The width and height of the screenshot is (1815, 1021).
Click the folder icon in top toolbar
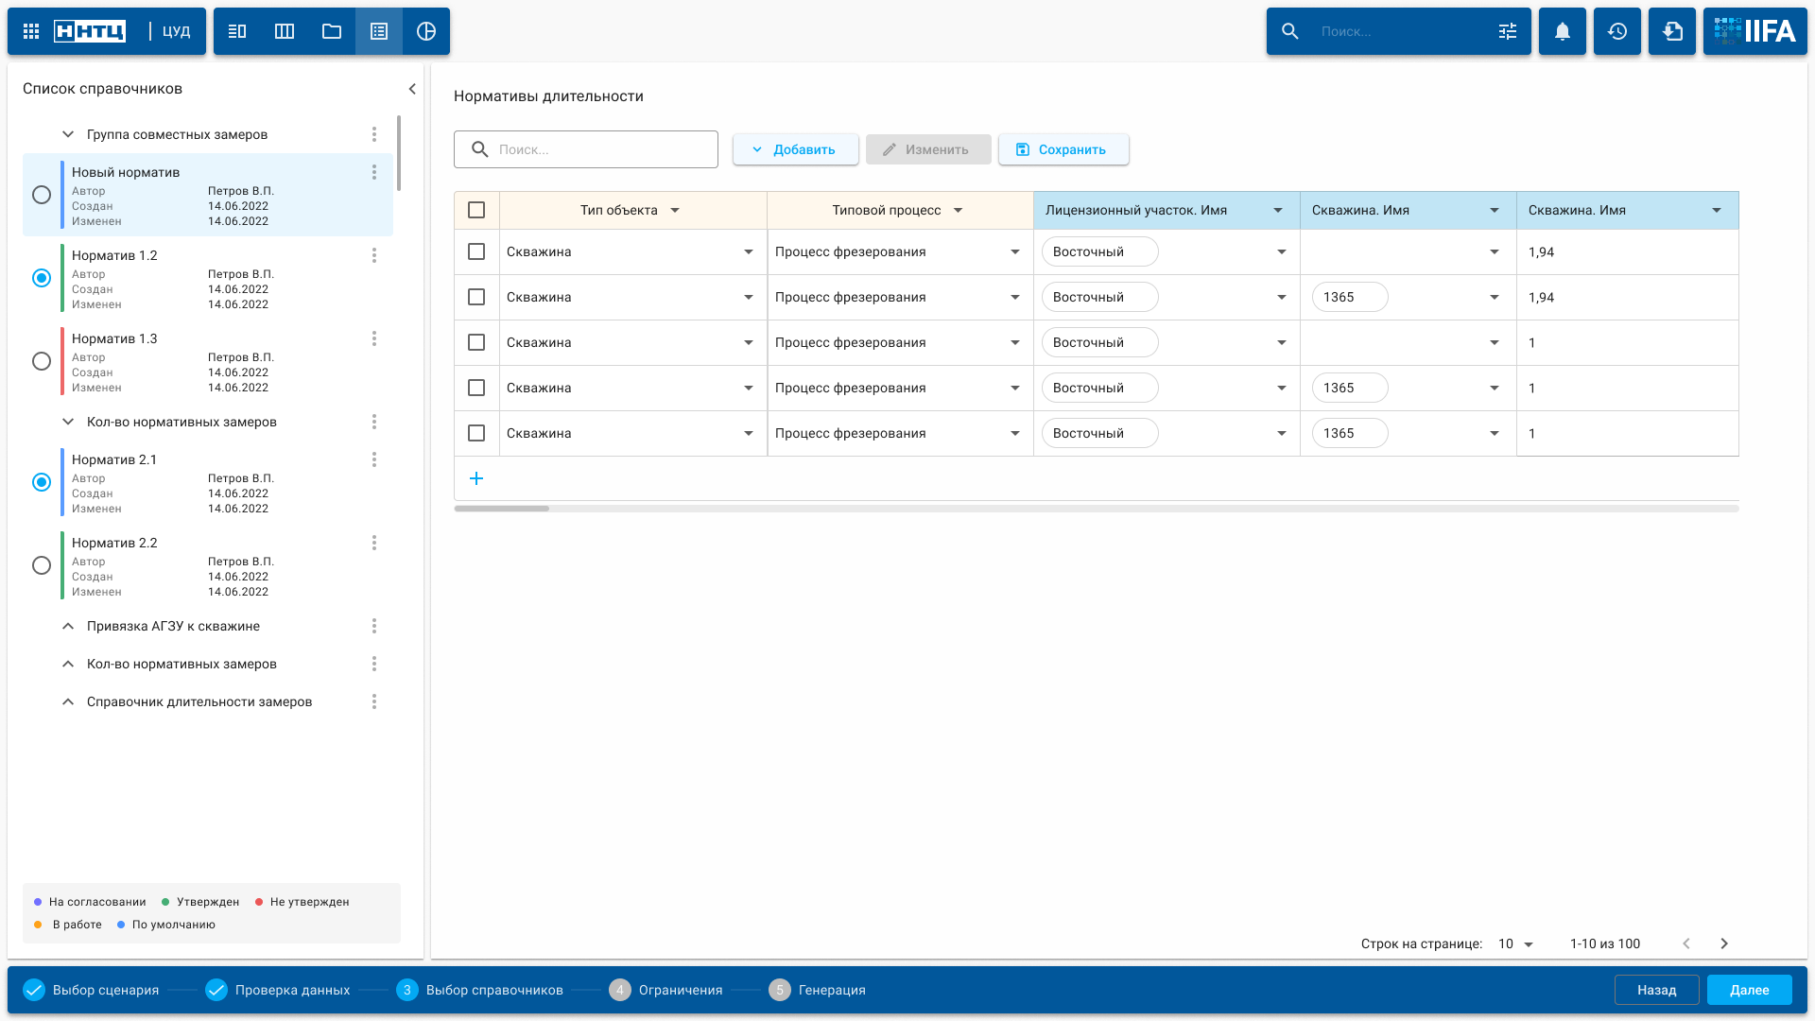pos(332,31)
